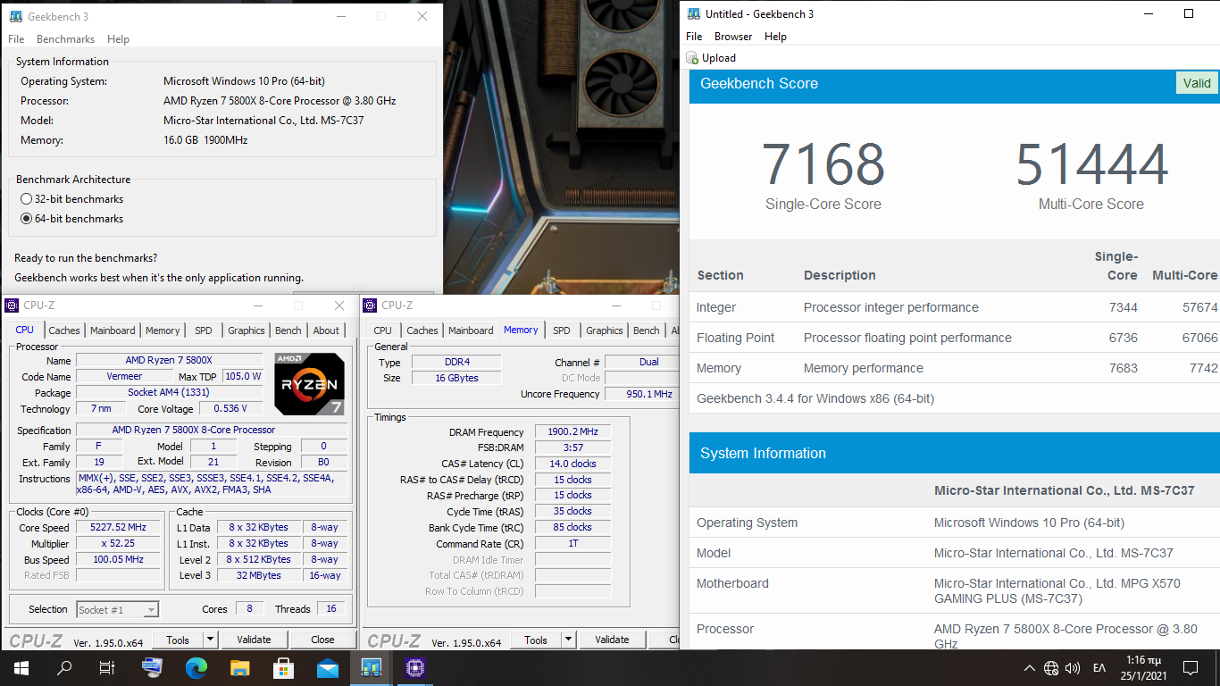Open Help menu in Untitled Geekbench window
The height and width of the screenshot is (686, 1220).
pos(775,37)
